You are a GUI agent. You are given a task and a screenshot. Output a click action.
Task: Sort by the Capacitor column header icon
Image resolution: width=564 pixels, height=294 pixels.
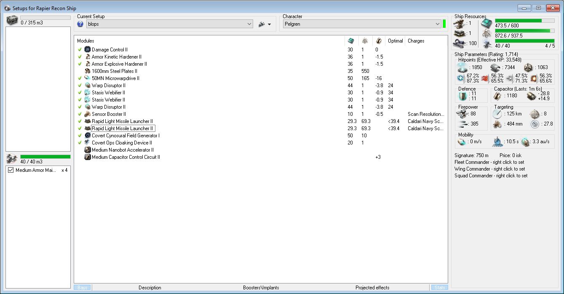pos(379,41)
